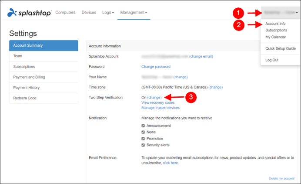
Task: Expand the Logs dropdown menu
Action: pyautogui.click(x=108, y=12)
